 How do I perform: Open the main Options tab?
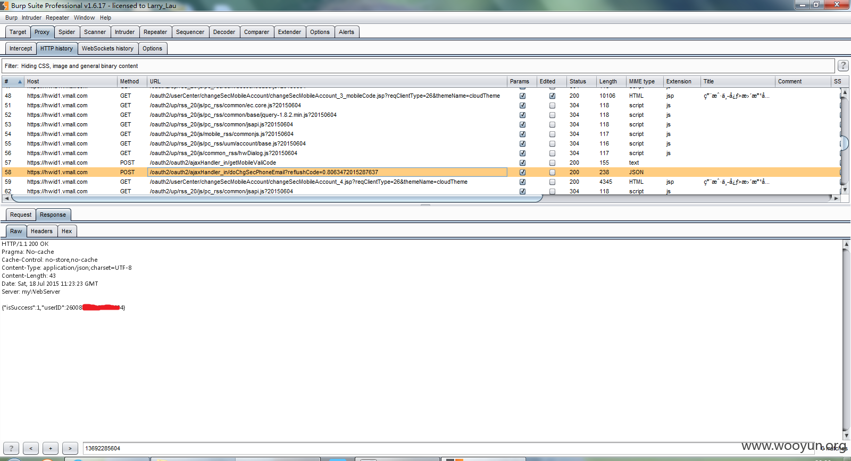320,32
